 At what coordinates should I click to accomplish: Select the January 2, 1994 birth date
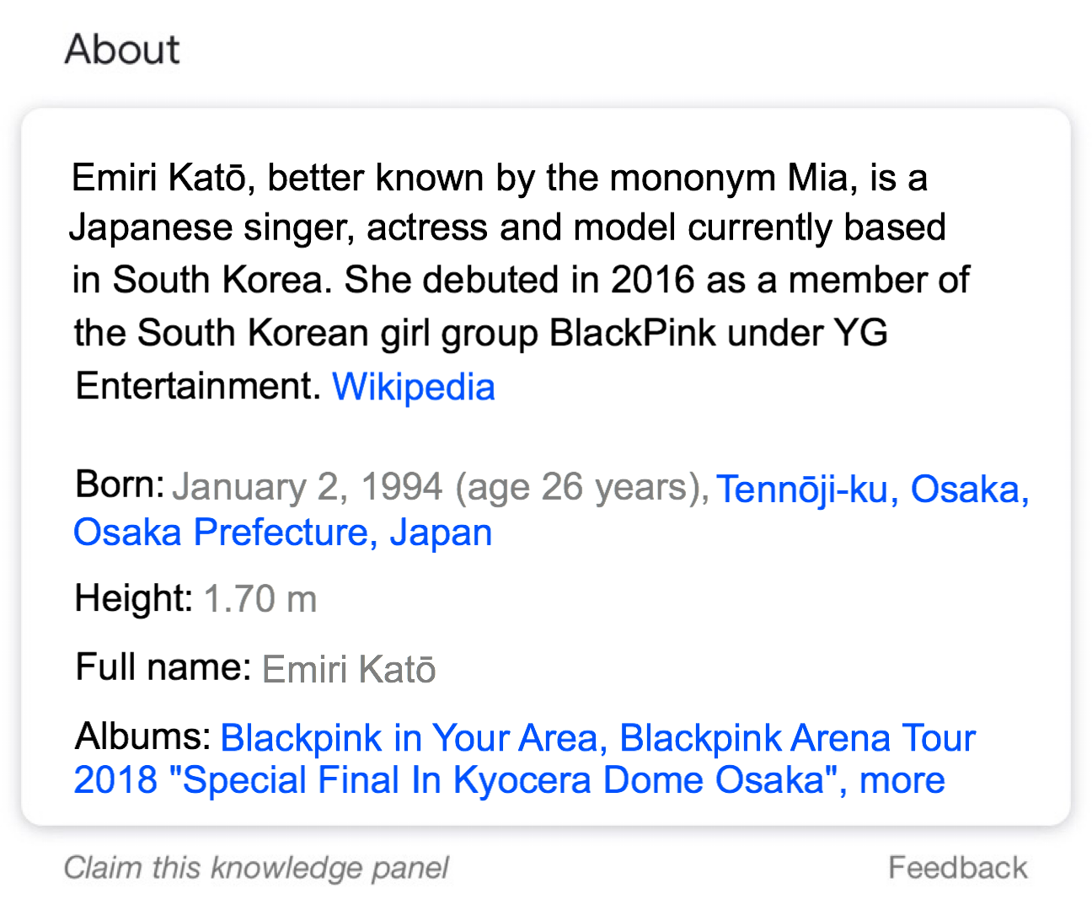[308, 487]
